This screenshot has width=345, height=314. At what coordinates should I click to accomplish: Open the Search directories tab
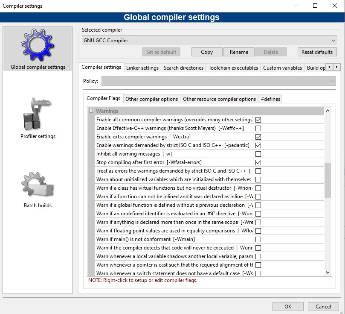(x=183, y=67)
